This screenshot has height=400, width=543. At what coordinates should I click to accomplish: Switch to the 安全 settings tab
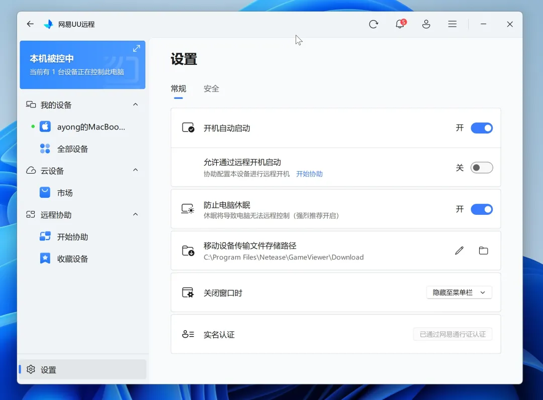coord(211,88)
